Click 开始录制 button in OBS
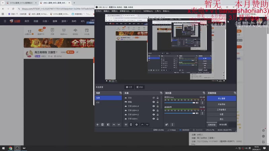This screenshot has width=269, height=151. coord(222,104)
